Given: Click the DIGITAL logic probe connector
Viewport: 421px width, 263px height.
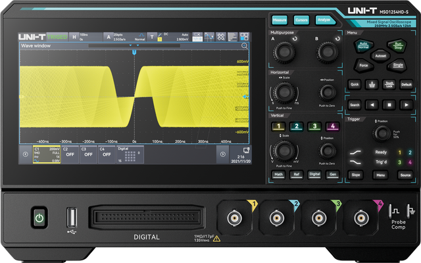Looking at the screenshot, I should 147,218.
